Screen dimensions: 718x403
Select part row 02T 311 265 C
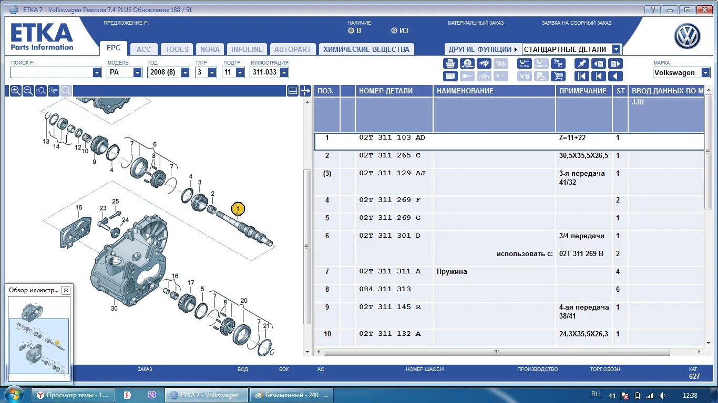509,160
